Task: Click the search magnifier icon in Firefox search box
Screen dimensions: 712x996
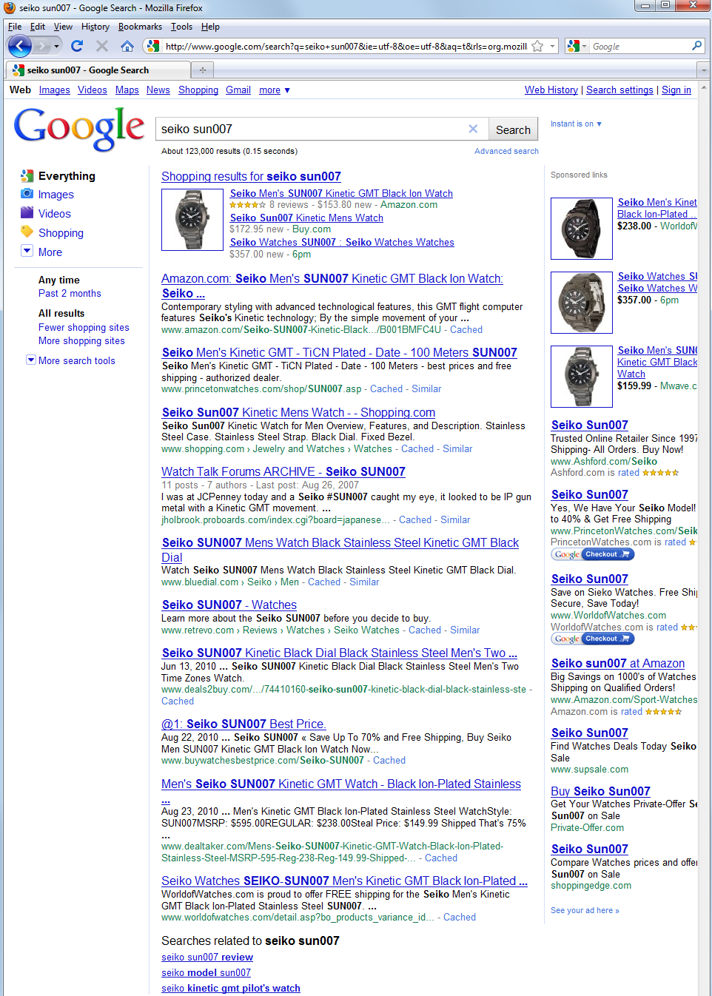Action: 696,46
